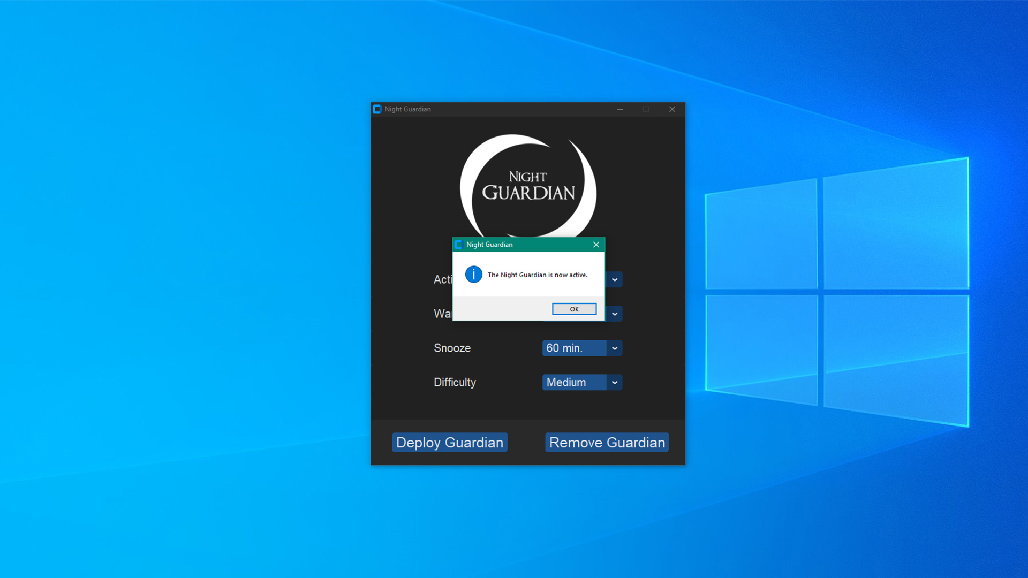
Task: Click the Deploy Guardian button
Action: tap(449, 443)
